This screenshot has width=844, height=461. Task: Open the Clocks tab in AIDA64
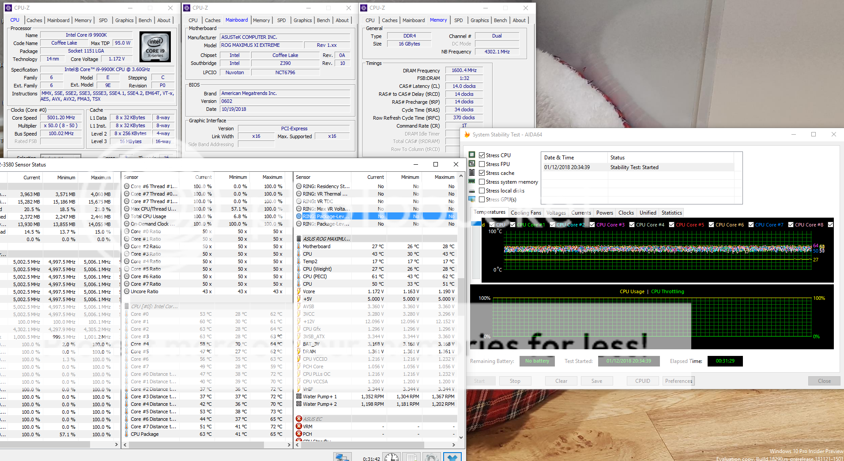[626, 213]
